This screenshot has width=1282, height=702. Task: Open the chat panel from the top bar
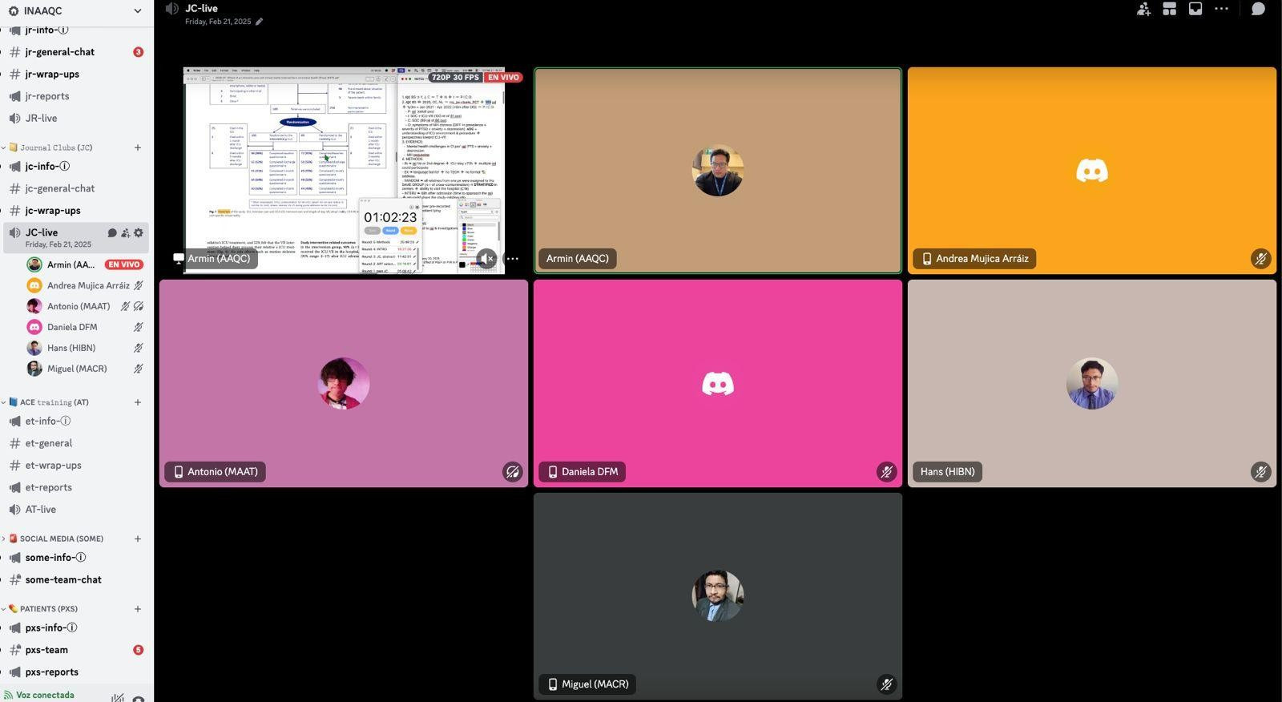click(1258, 9)
